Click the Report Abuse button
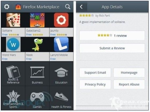Image resolution: width=150 pixels, height=112 pixels. (129, 84)
